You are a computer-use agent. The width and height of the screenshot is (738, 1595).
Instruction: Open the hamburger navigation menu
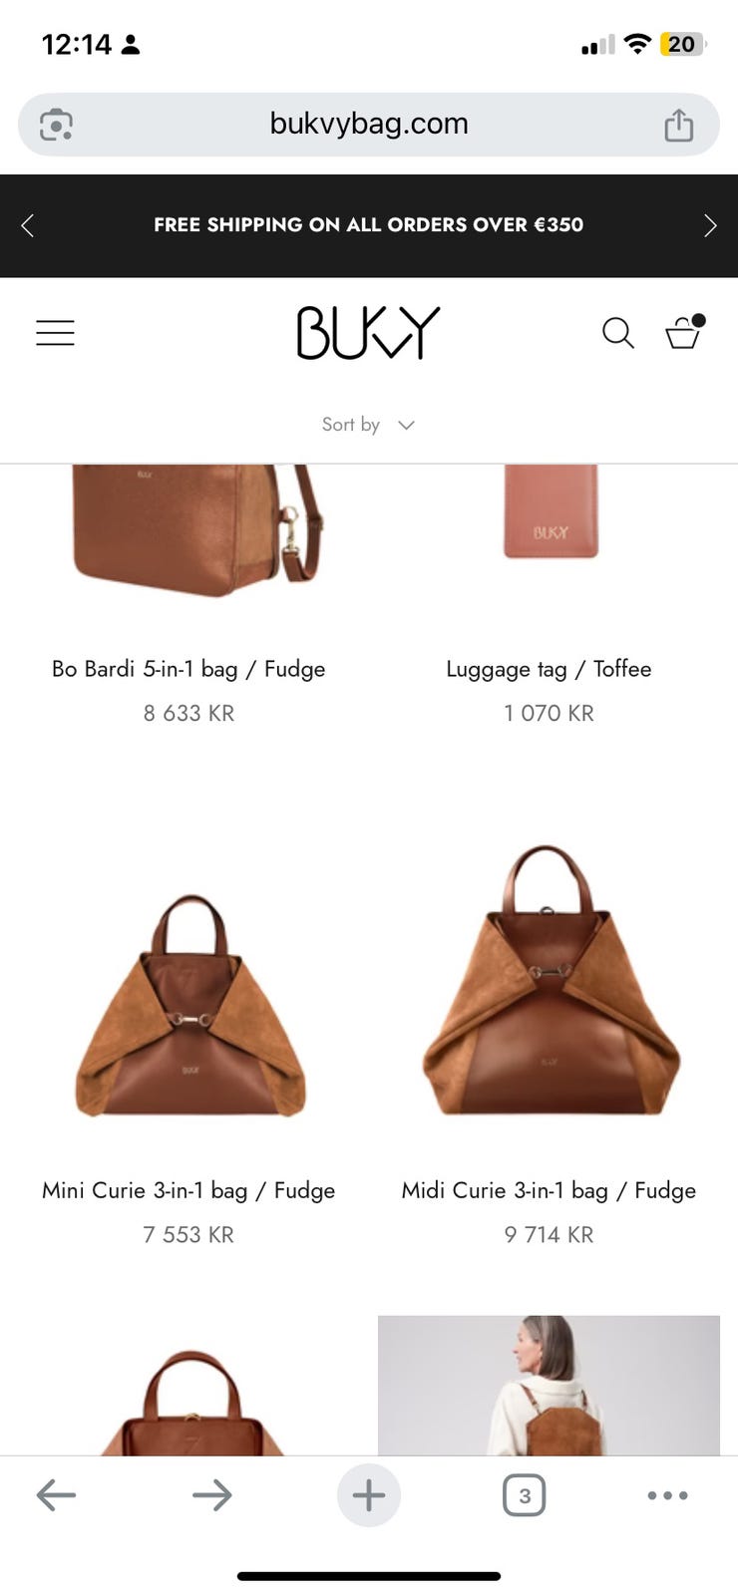pyautogui.click(x=55, y=333)
